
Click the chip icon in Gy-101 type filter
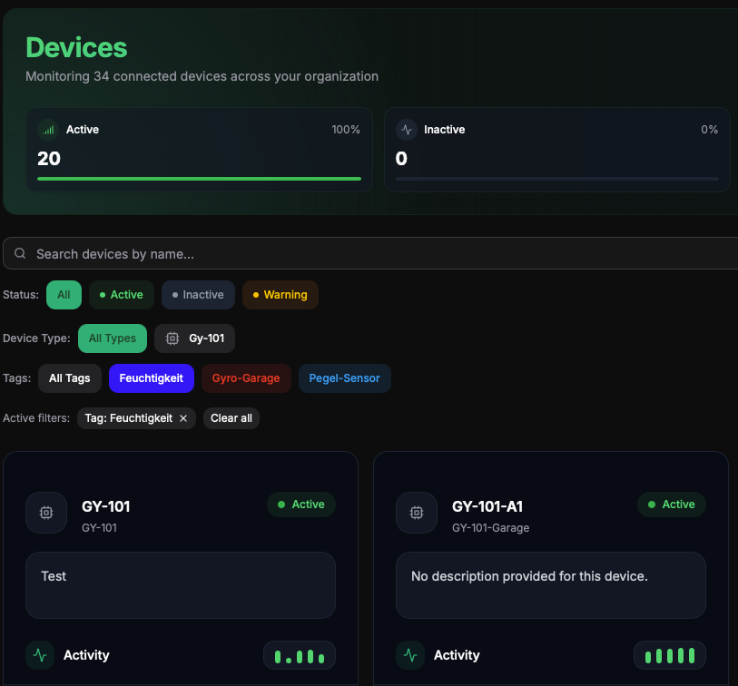pyautogui.click(x=172, y=338)
